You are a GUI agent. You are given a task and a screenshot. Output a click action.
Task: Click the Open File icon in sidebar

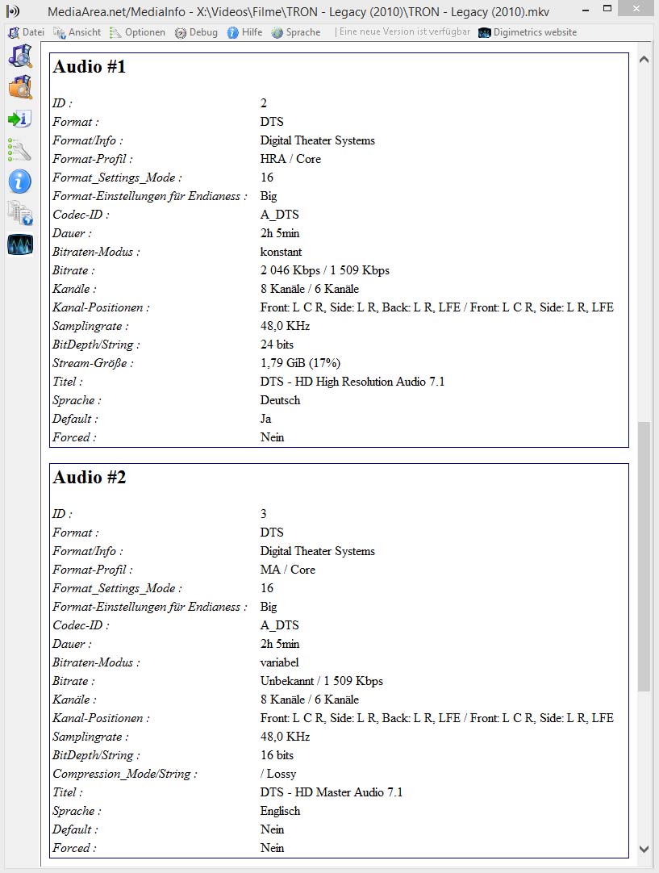tap(20, 56)
